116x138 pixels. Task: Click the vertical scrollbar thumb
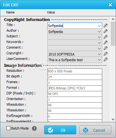(x=113, y=34)
